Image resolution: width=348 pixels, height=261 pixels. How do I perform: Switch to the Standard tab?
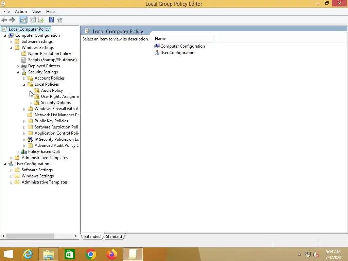tap(114, 237)
